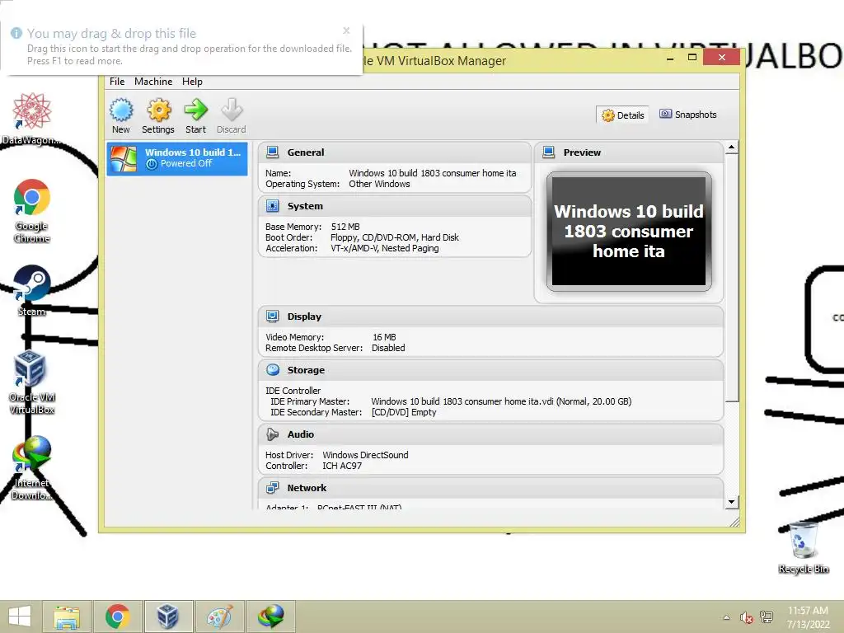Click the taskbar clock showing 11:57 AM

808,617
